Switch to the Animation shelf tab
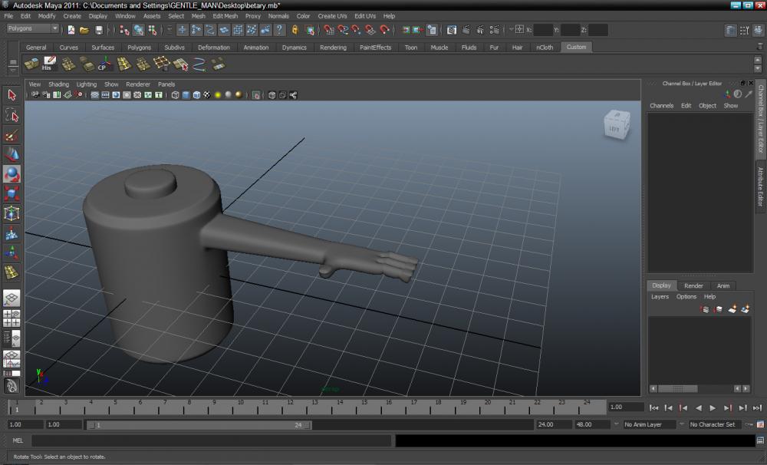 pyautogui.click(x=256, y=48)
